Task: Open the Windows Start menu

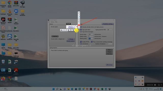Action: [53, 89]
